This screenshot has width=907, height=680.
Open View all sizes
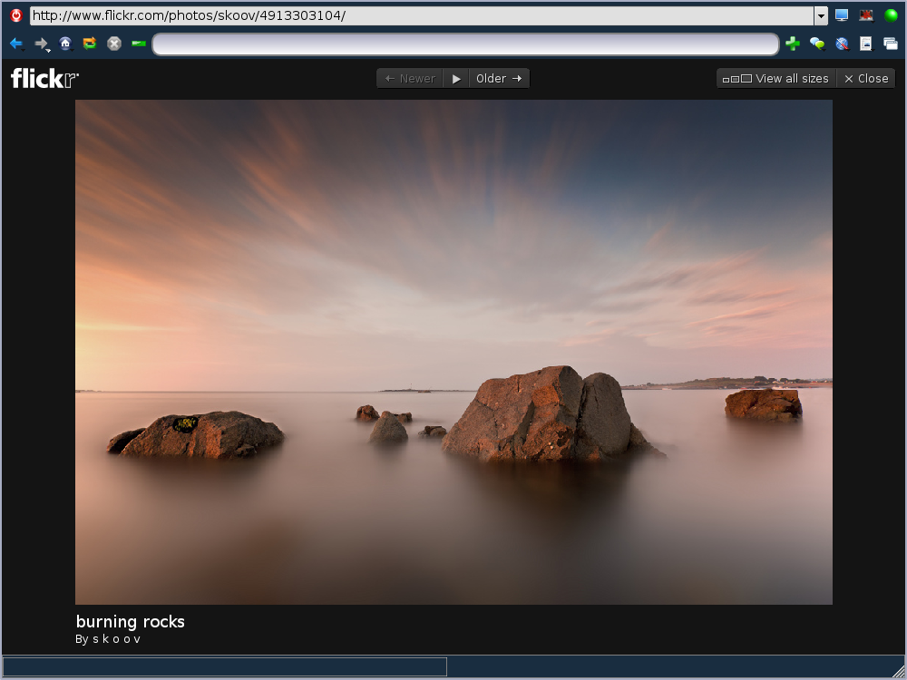(776, 79)
